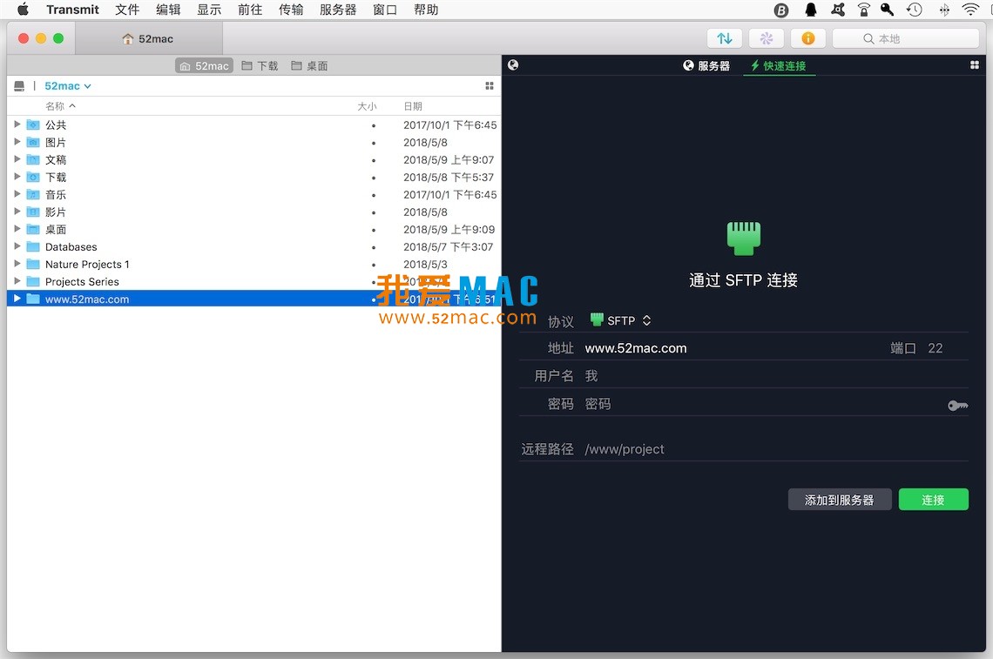
Task: Select the Projects Series row name
Action: 82,282
